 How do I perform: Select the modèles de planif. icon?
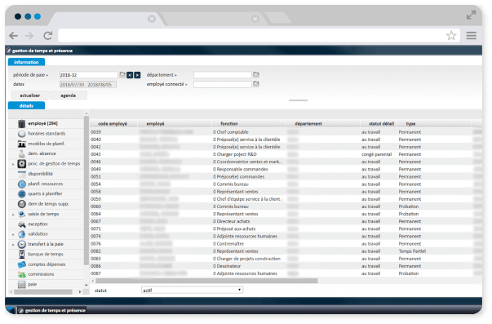(22, 144)
